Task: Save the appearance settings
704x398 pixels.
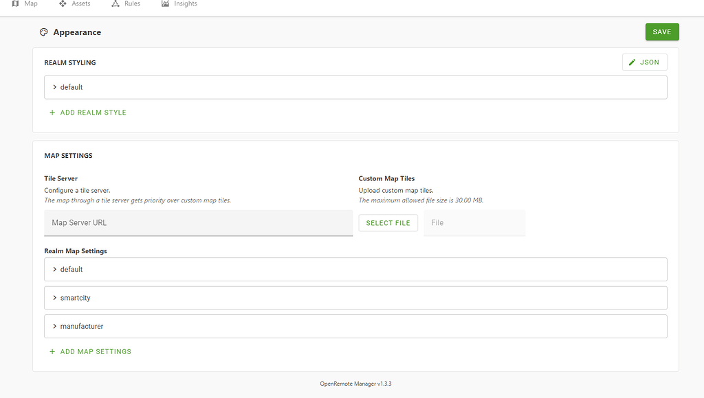Action: pos(662,32)
